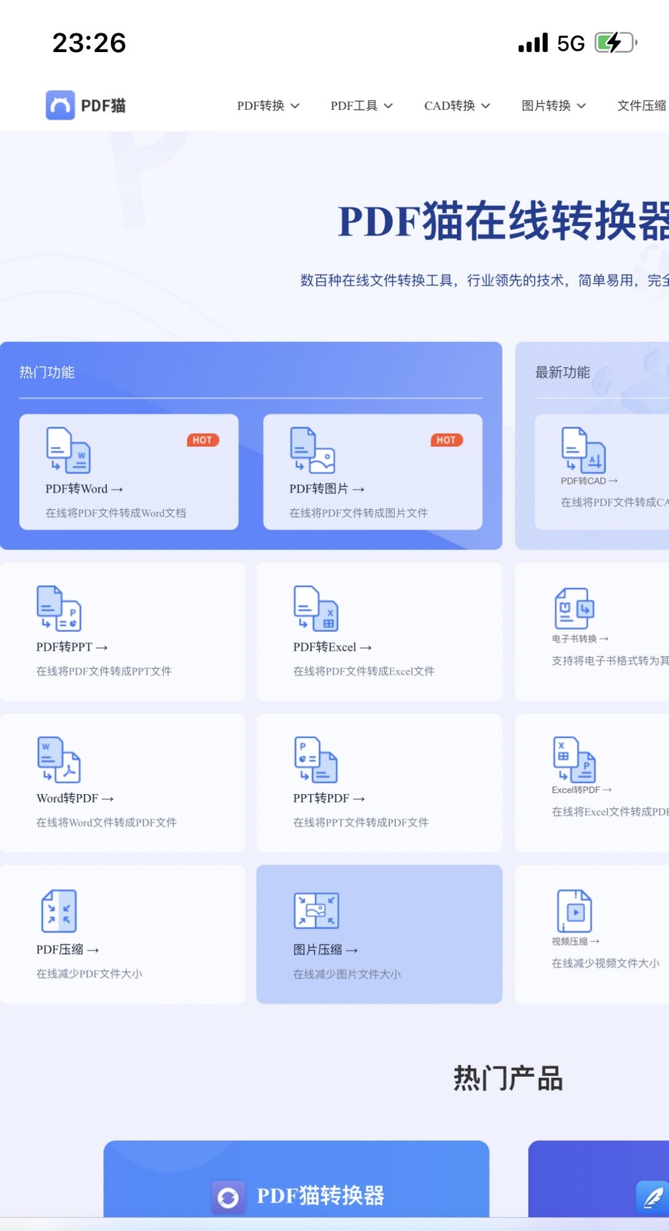Image resolution: width=669 pixels, height=1231 pixels.
Task: Click 在线将PDF文件转成图片文件 description
Action: tap(359, 513)
